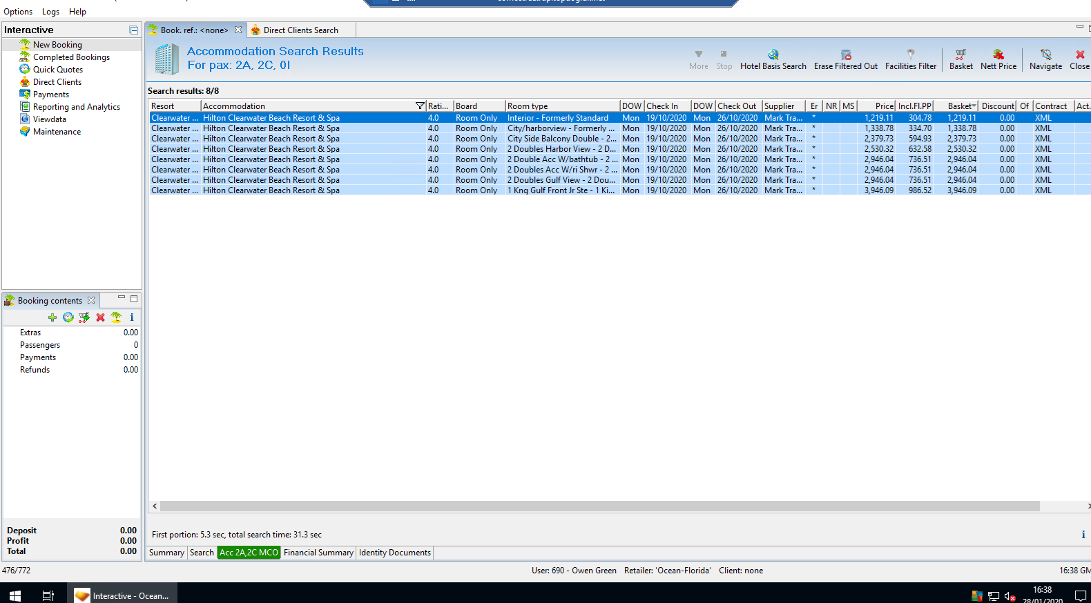
Task: Open the Basket column sort dropdown arrow
Action: [x=974, y=106]
